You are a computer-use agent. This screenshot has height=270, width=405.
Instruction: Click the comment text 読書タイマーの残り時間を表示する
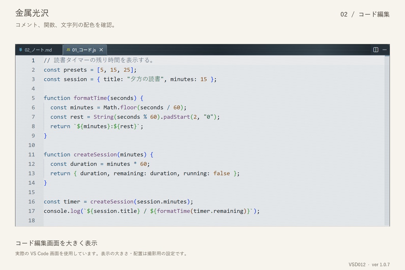coord(104,60)
